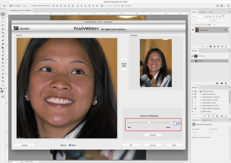Click the Default button under whitening slider
Image resolution: width=231 pixels, height=163 pixels.
153,135
